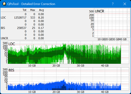Select the BIS max value 25
The image size is (131, 94).
[x=33, y=28]
